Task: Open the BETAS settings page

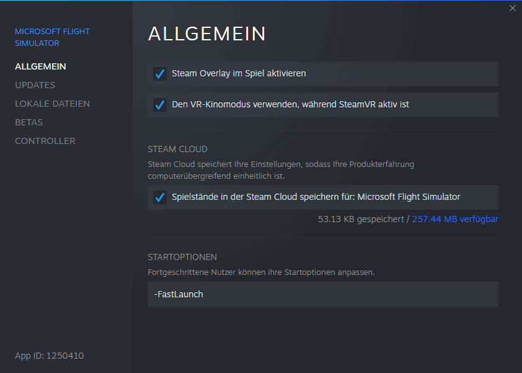Action: pyautogui.click(x=29, y=122)
